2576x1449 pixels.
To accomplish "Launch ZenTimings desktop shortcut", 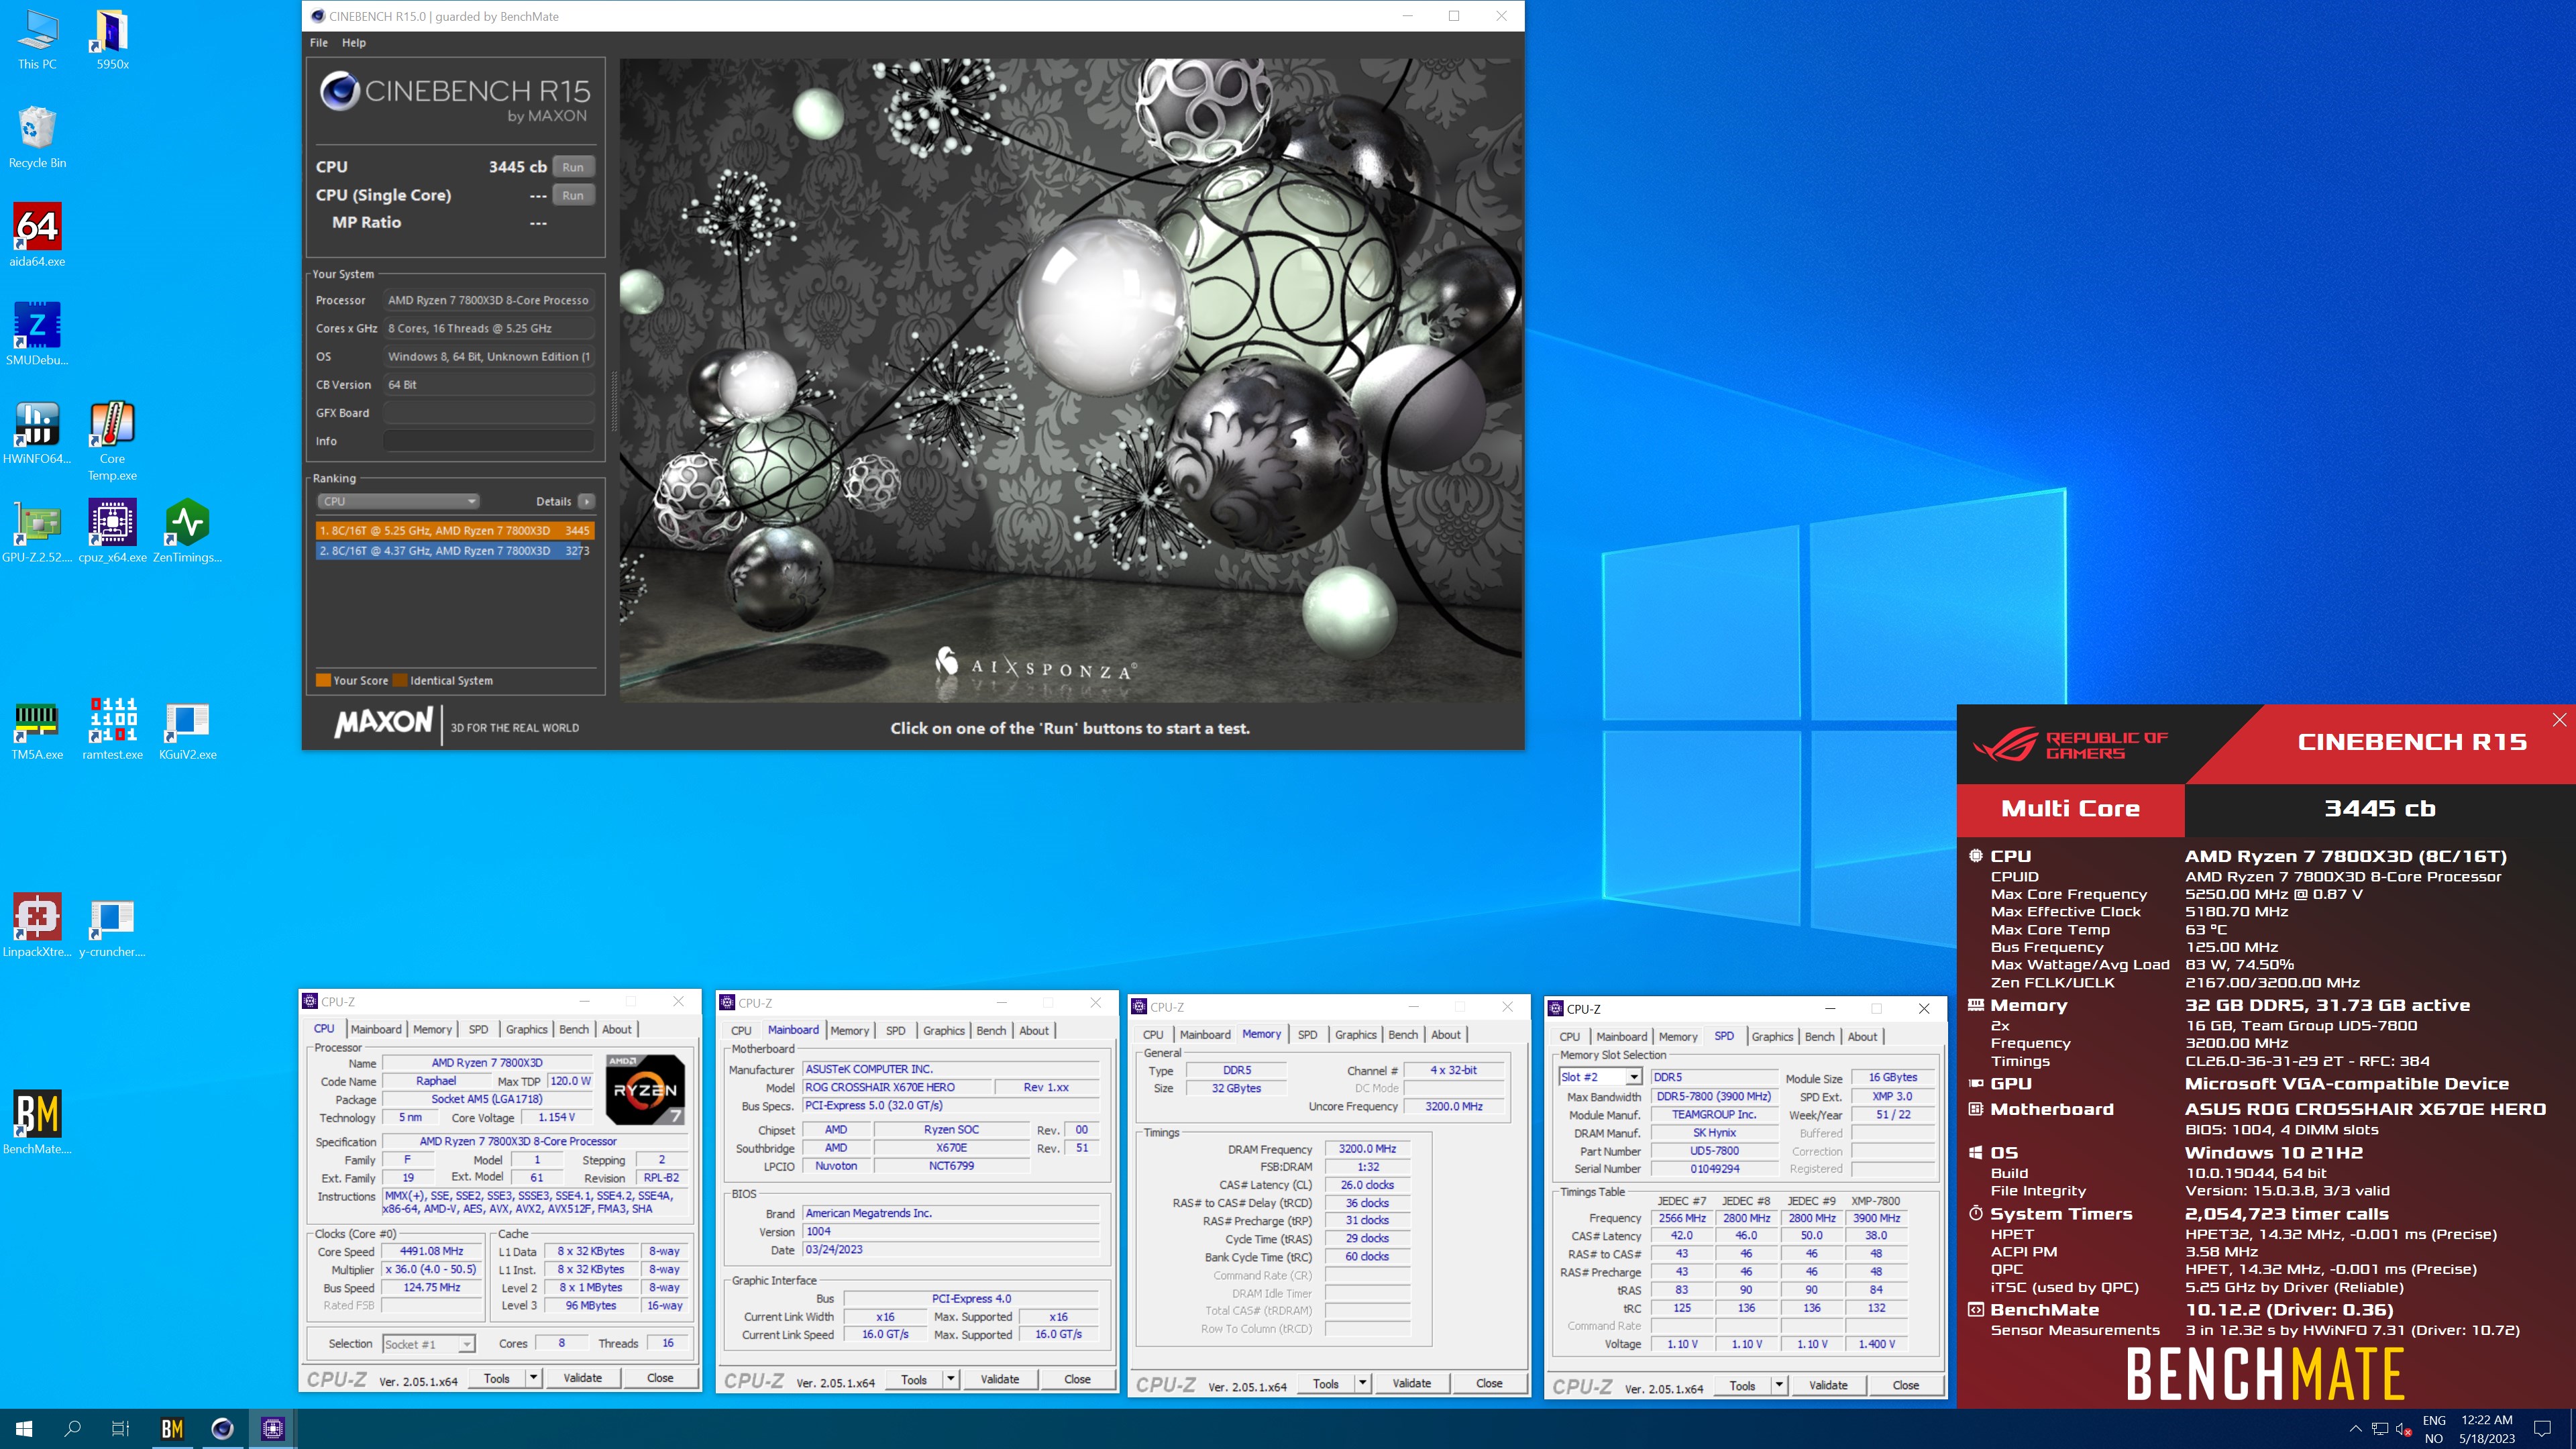I will (x=187, y=532).
